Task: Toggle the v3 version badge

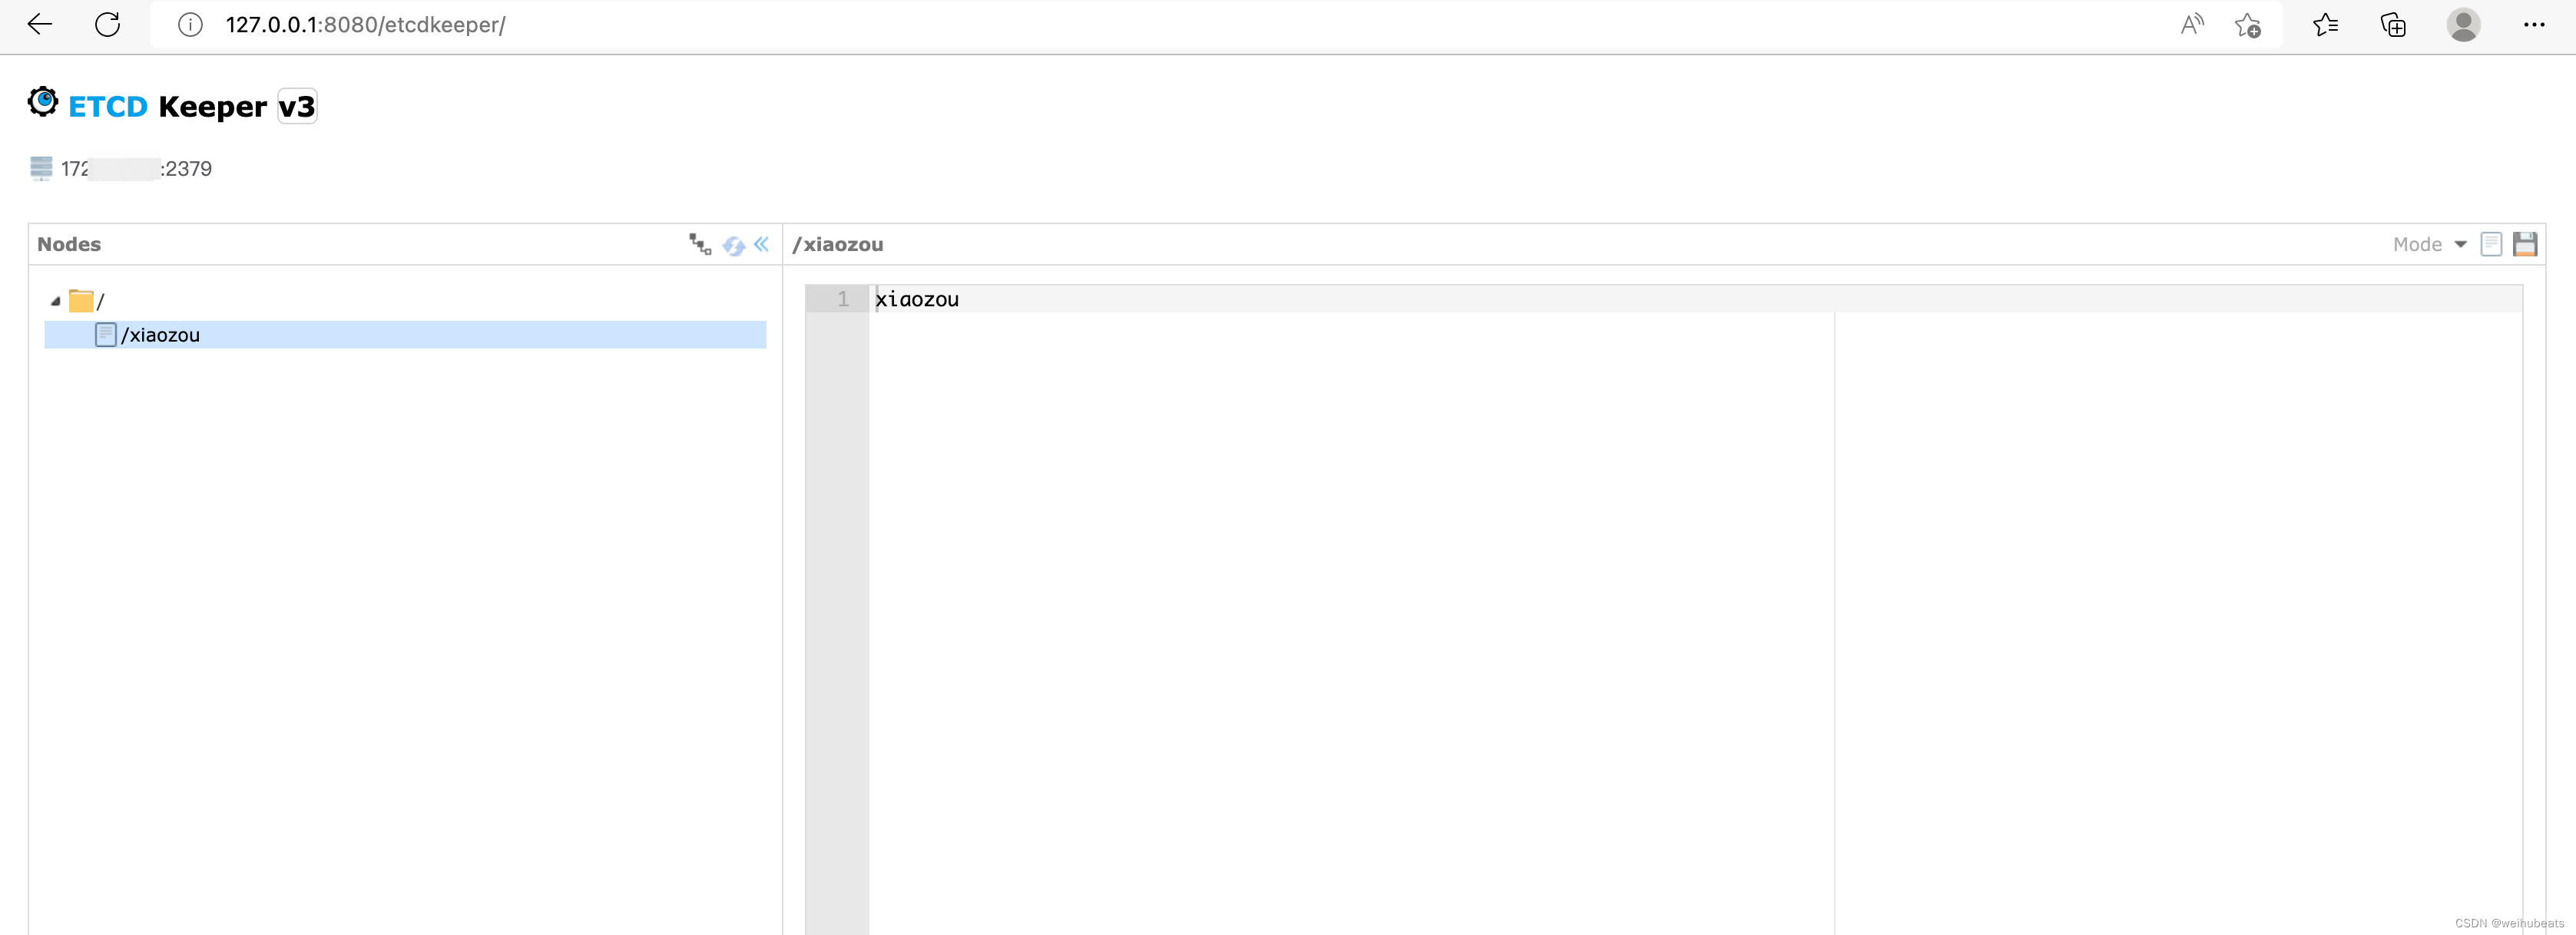Action: coord(297,106)
